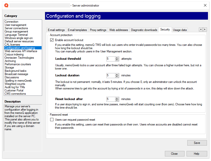Click the Save button

click(x=197, y=143)
